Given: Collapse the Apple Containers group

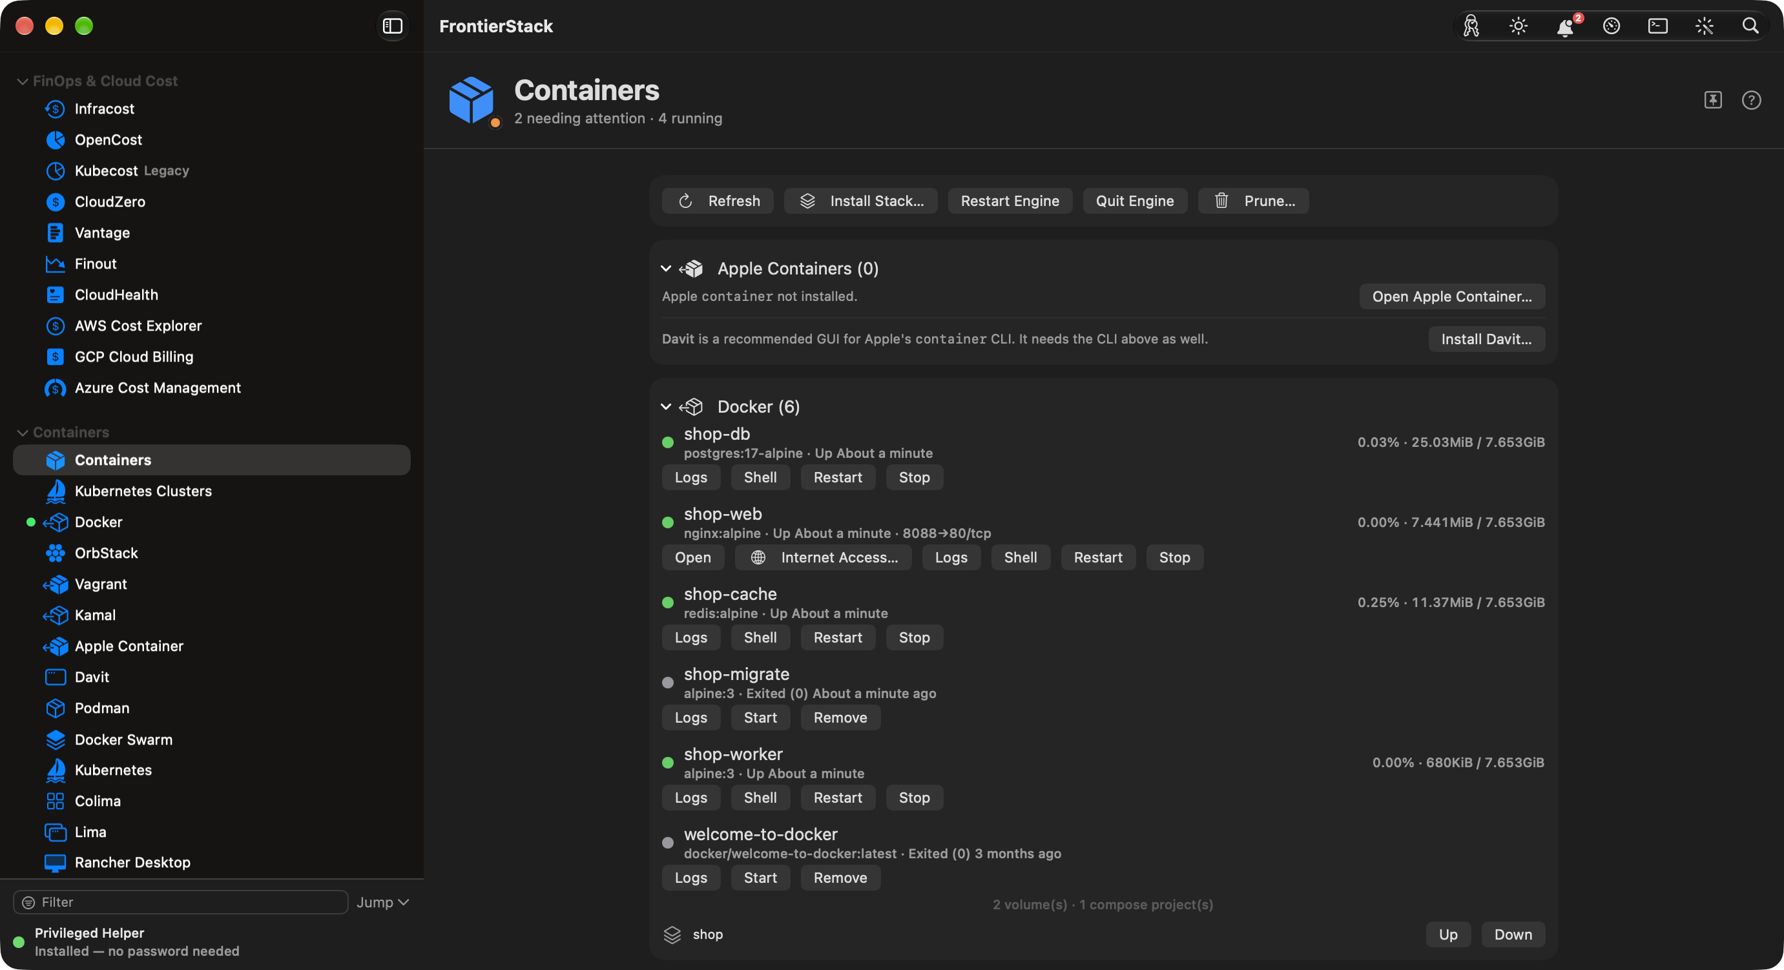Looking at the screenshot, I should (665, 268).
